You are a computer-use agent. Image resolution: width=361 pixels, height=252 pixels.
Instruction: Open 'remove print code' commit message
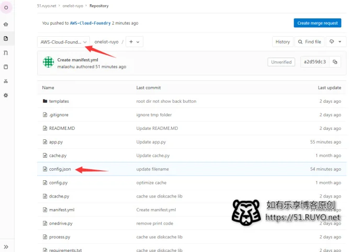155,223
